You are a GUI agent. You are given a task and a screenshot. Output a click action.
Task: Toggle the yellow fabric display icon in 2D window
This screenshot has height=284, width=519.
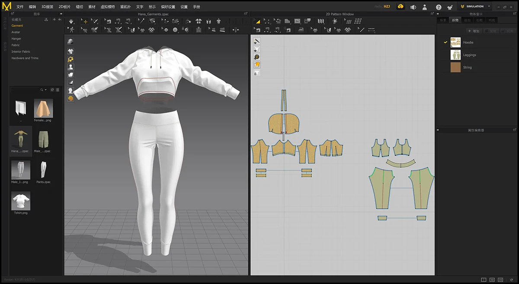257,65
